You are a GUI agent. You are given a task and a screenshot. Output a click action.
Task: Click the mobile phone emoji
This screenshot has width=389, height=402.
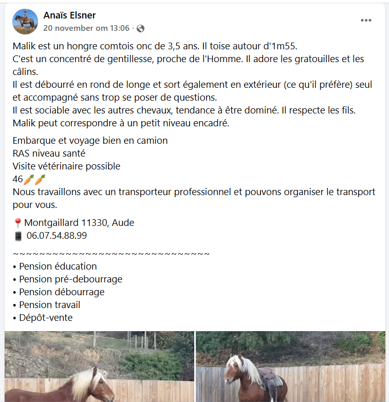click(18, 236)
